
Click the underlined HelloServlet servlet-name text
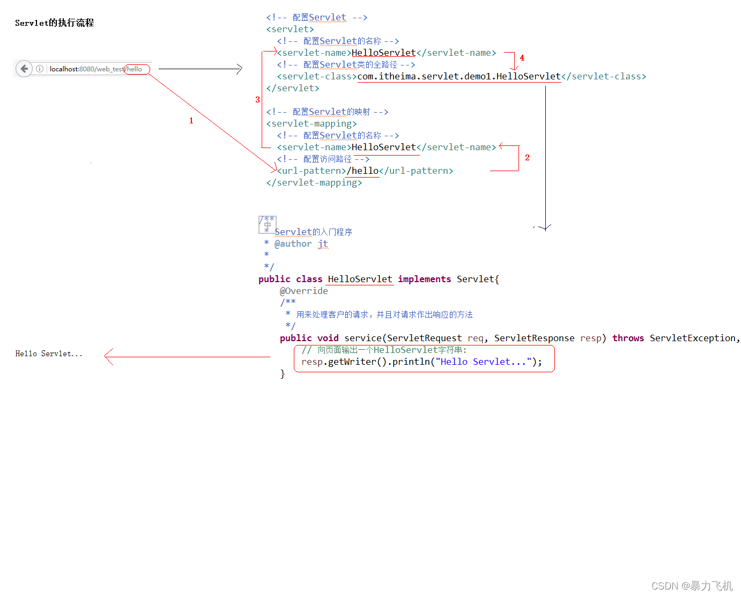click(x=383, y=53)
